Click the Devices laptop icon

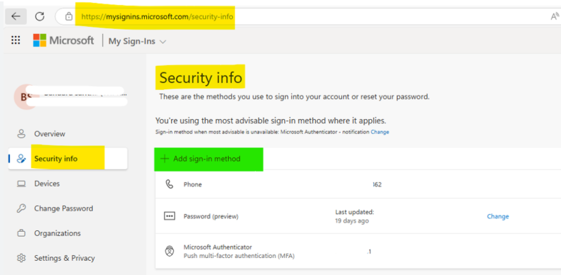(x=21, y=184)
